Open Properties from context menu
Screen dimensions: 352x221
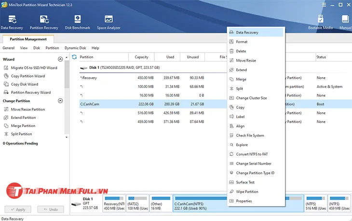coord(256,201)
